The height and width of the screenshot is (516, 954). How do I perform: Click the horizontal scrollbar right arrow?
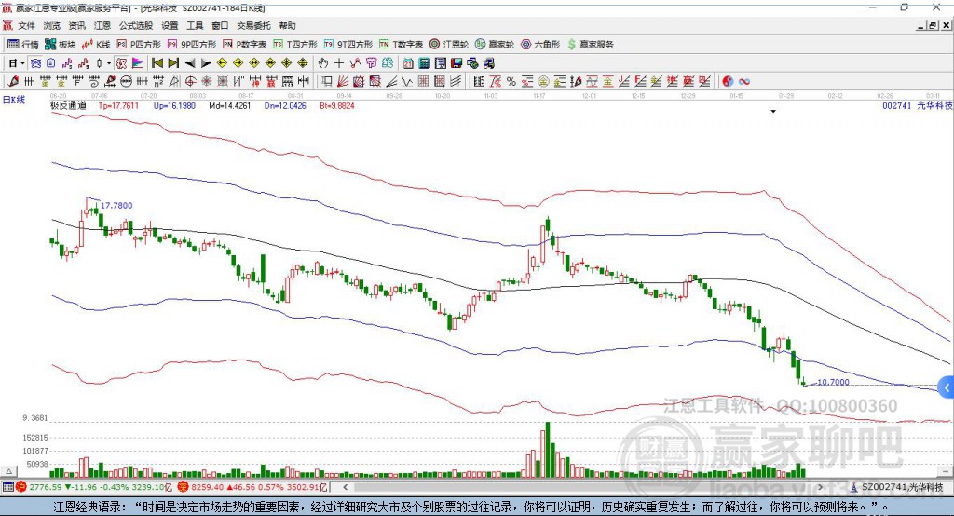[821, 487]
